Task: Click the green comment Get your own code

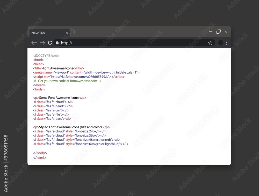Action: (67, 81)
